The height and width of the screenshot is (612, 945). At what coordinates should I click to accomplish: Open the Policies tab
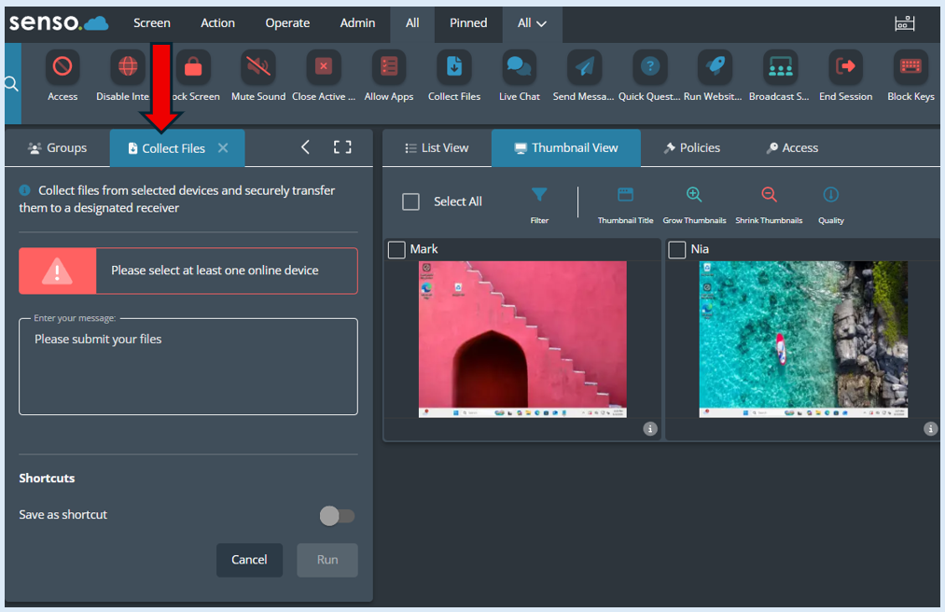(691, 147)
